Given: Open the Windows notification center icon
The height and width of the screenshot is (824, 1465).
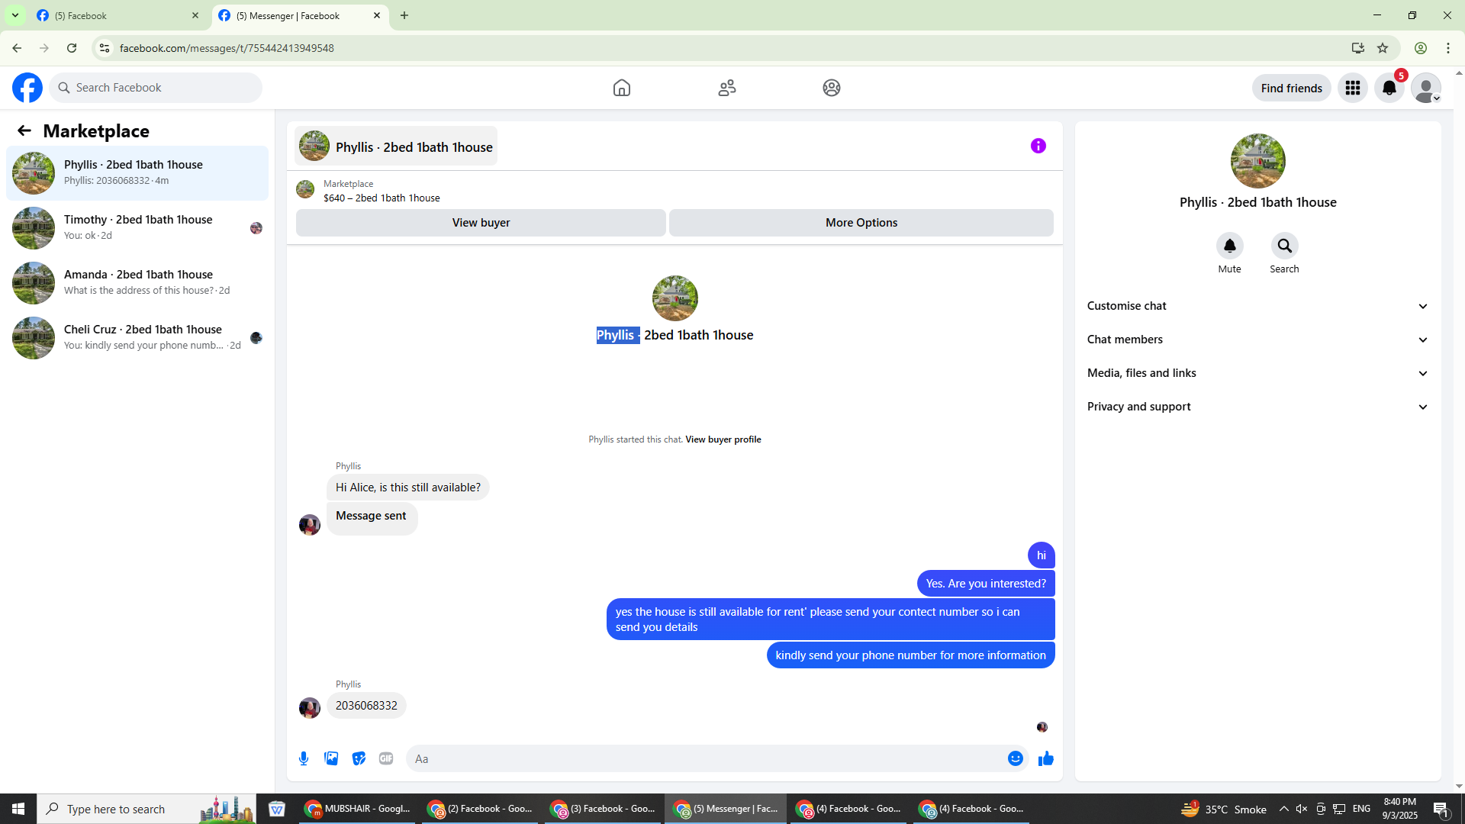Looking at the screenshot, I should pos(1441,809).
